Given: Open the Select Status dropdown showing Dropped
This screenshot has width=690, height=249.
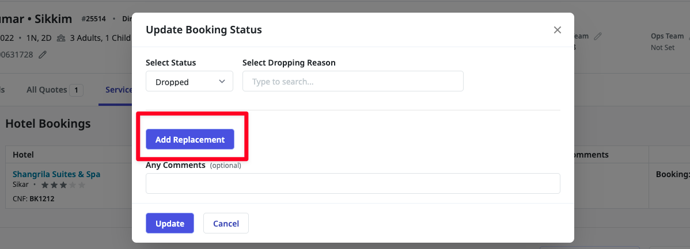Looking at the screenshot, I should pyautogui.click(x=189, y=82).
